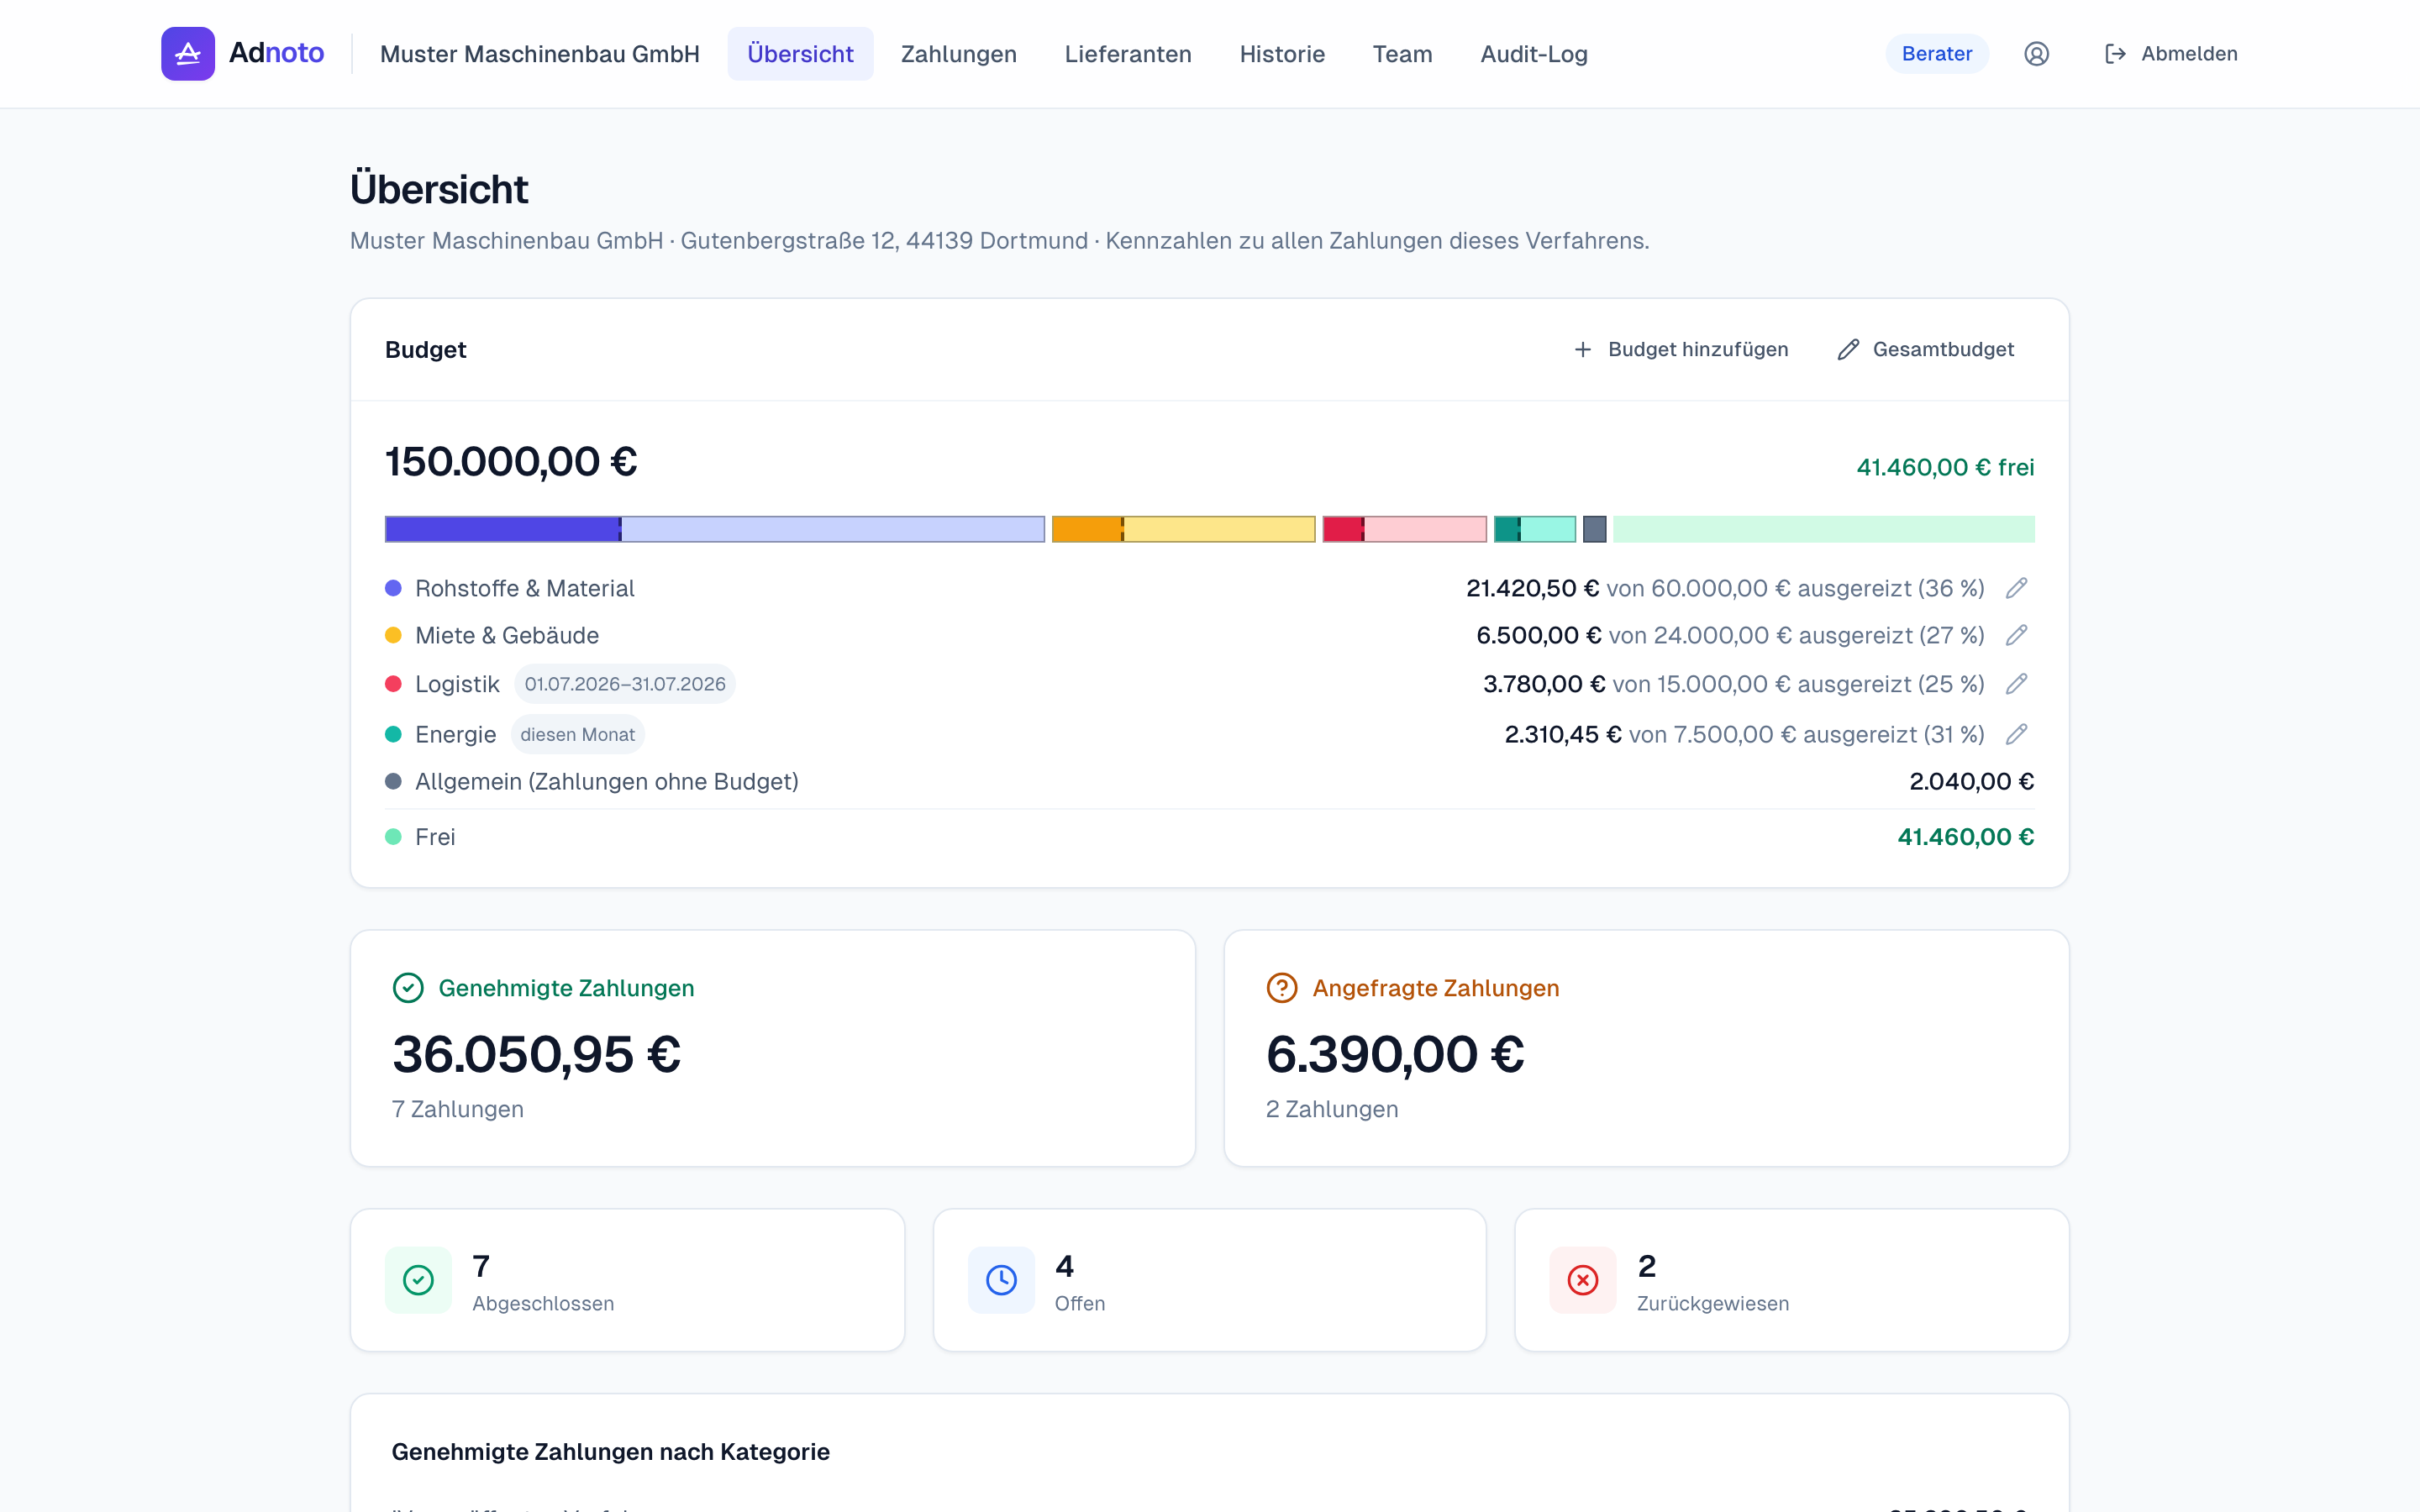Viewport: 2420px width, 1512px height.
Task: Edit the Energie budget pencil icon
Action: tap(2016, 734)
